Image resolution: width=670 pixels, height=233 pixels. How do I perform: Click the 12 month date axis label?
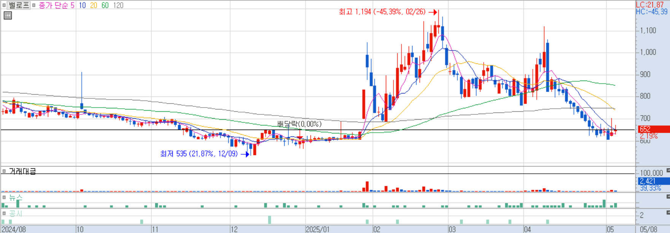(234, 229)
